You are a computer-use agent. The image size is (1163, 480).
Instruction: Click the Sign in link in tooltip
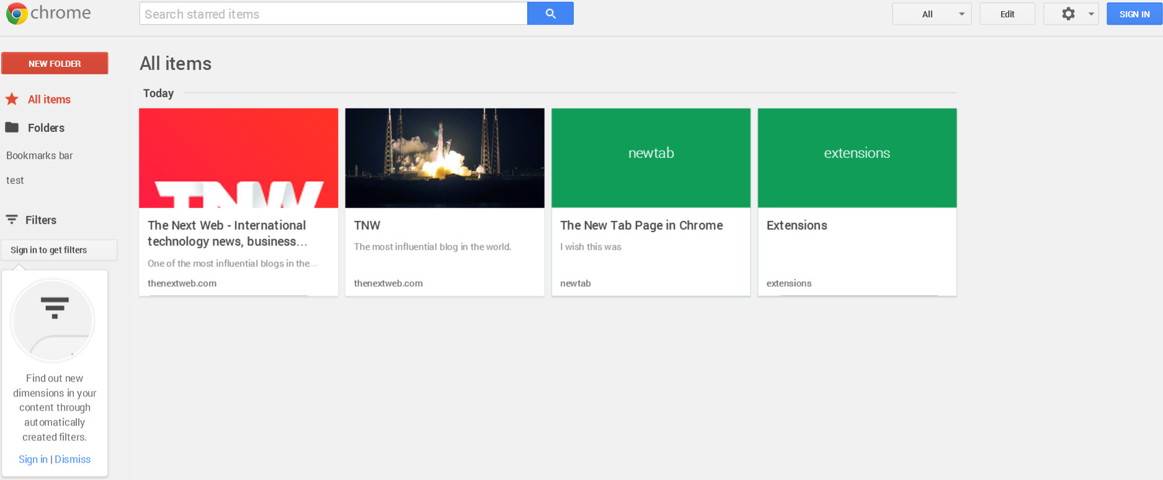(x=33, y=459)
